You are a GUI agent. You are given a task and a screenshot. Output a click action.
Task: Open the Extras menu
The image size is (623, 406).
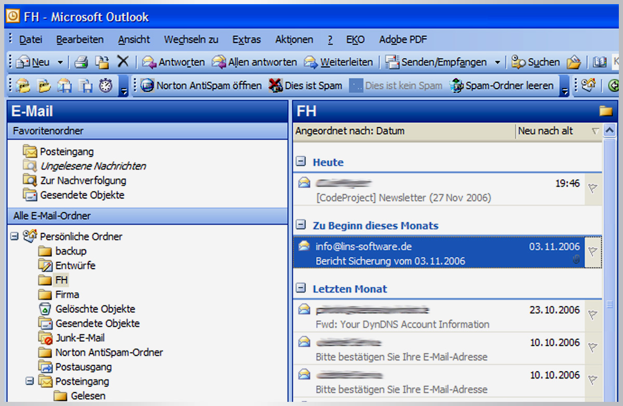[x=247, y=39]
